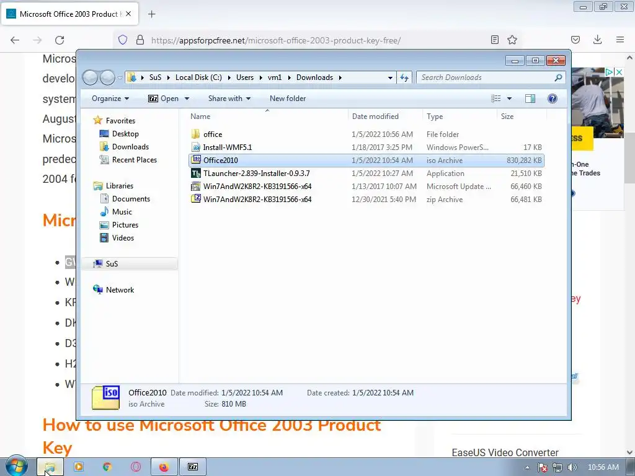Screen dimensions: 635x476
Task: Open Network in navigation pane
Action: click(120, 290)
